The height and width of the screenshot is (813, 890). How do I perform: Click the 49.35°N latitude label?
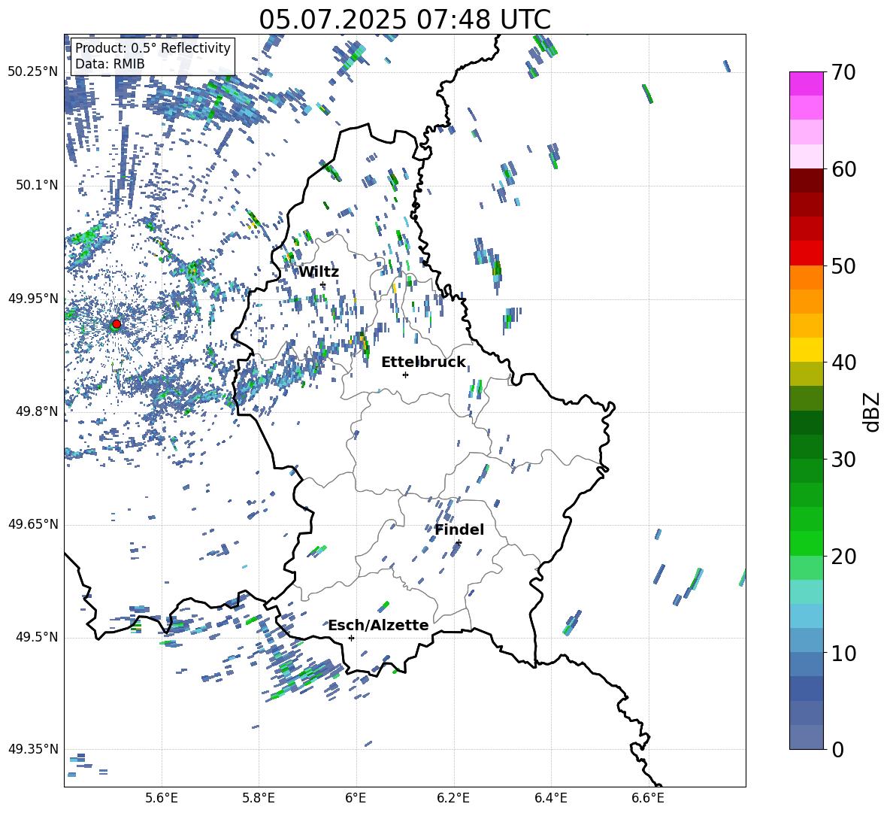click(33, 749)
